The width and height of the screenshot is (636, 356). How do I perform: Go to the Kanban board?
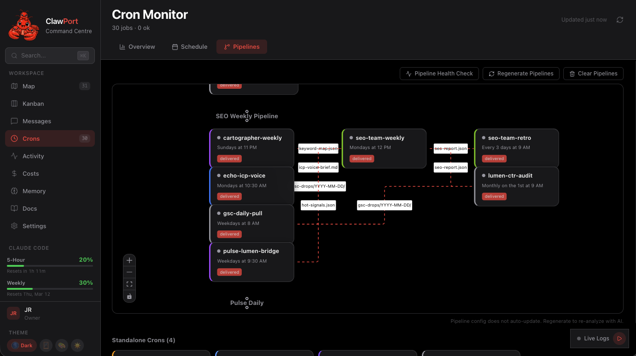coord(33,103)
